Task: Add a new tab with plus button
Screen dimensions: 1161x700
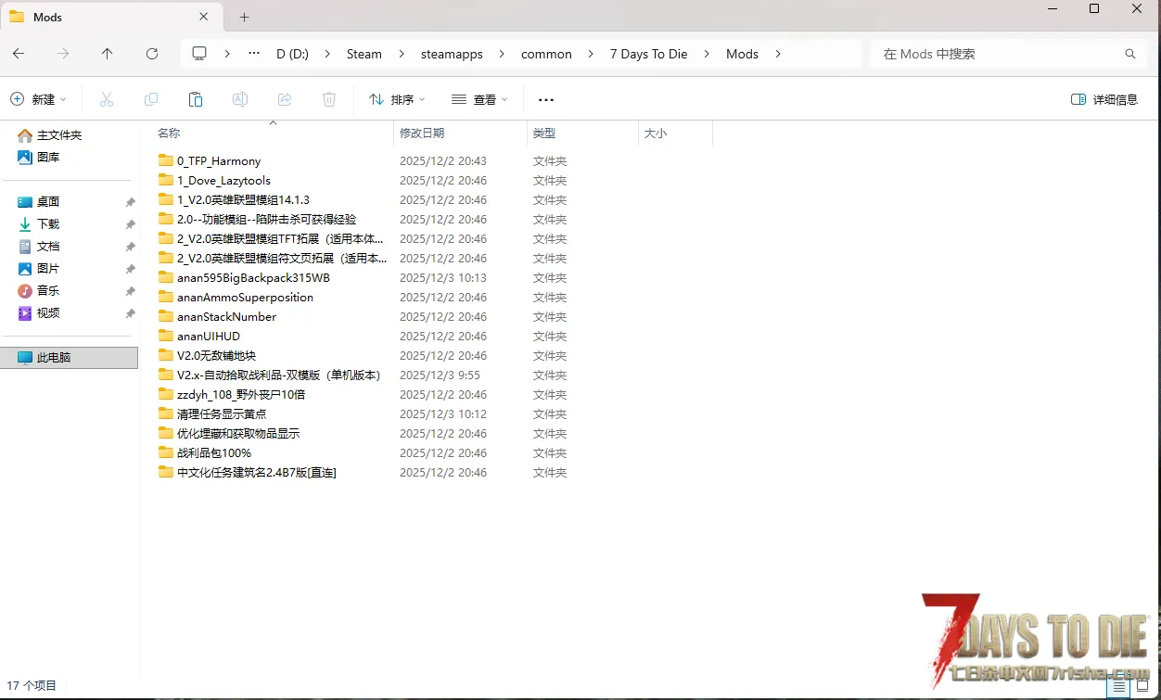Action: pyautogui.click(x=245, y=17)
